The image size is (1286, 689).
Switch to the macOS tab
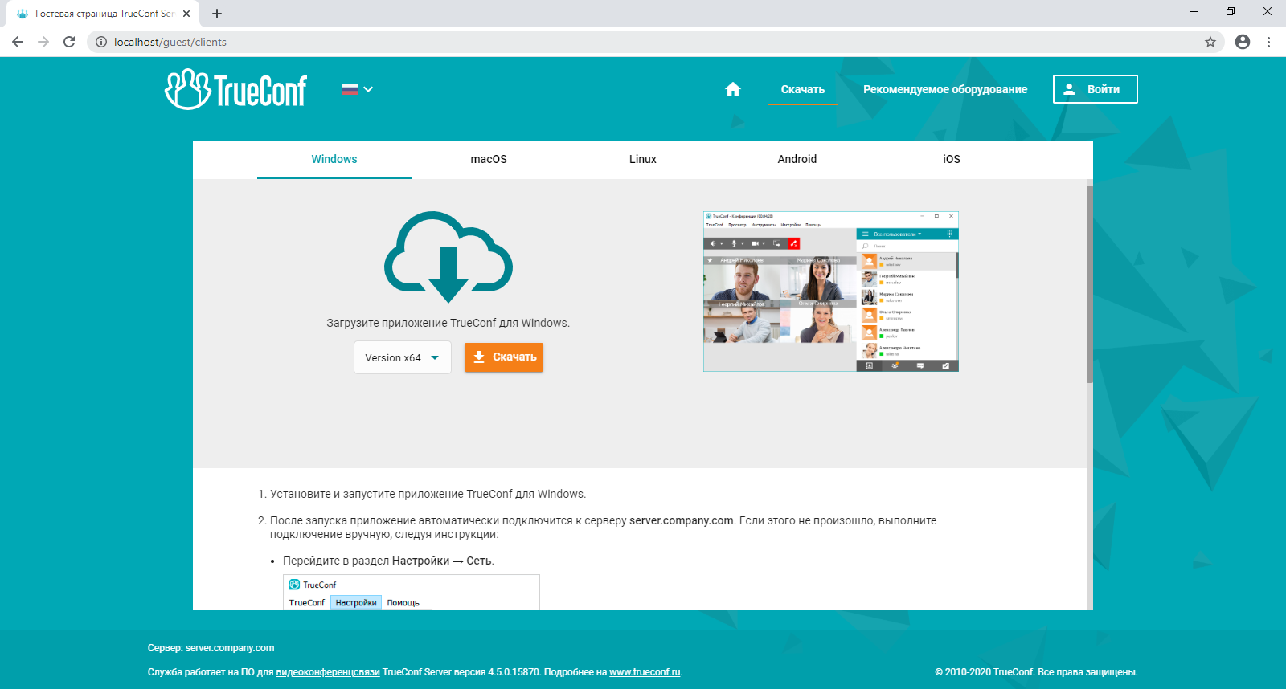[489, 159]
